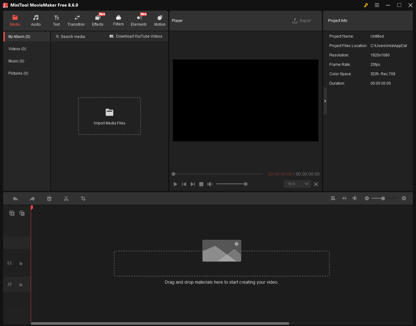Click Download YouTube Videos
This screenshot has width=416, height=326.
pos(136,36)
